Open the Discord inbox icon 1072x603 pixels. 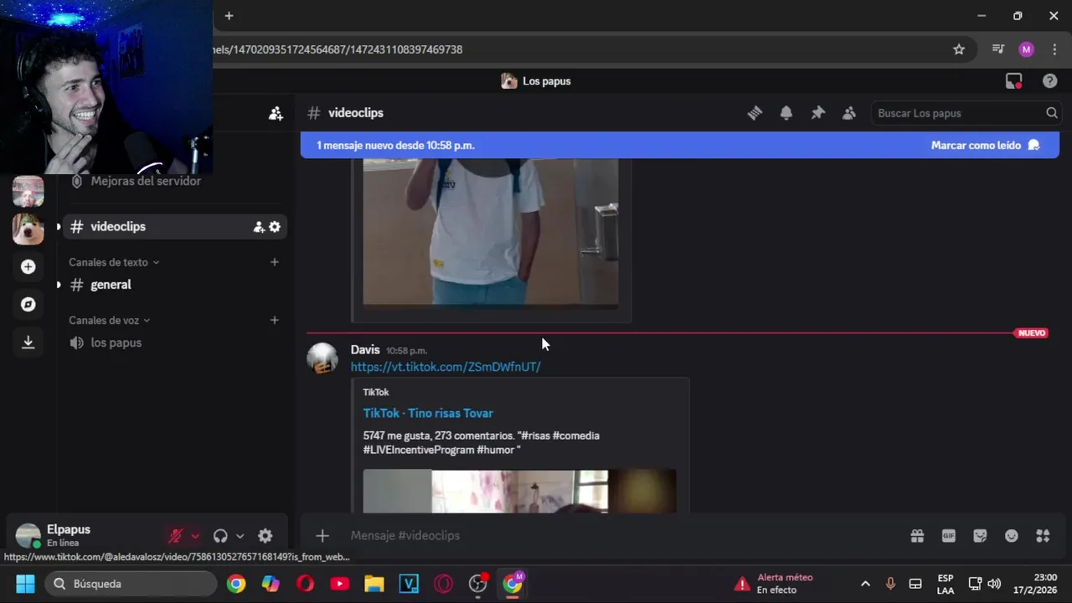tap(1014, 81)
